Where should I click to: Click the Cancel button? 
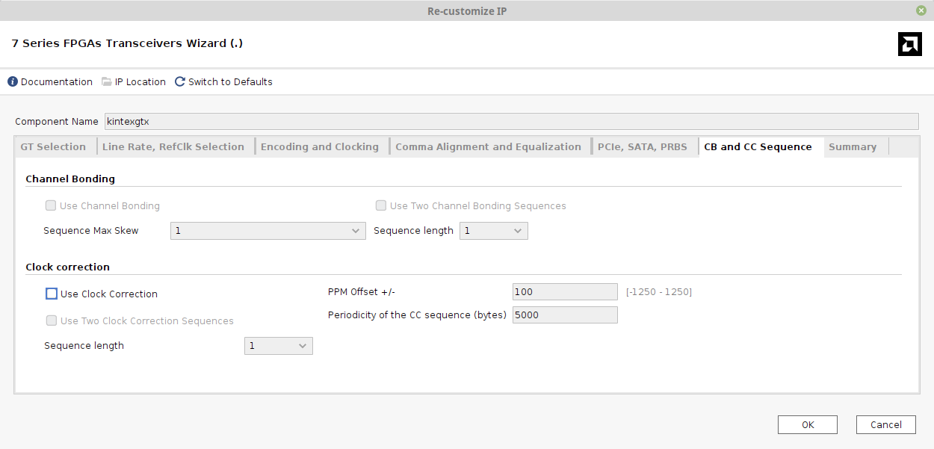coord(885,424)
